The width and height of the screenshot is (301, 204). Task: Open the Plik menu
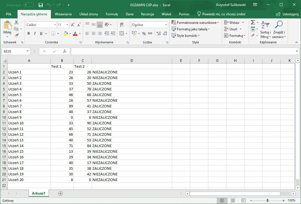click(8, 14)
